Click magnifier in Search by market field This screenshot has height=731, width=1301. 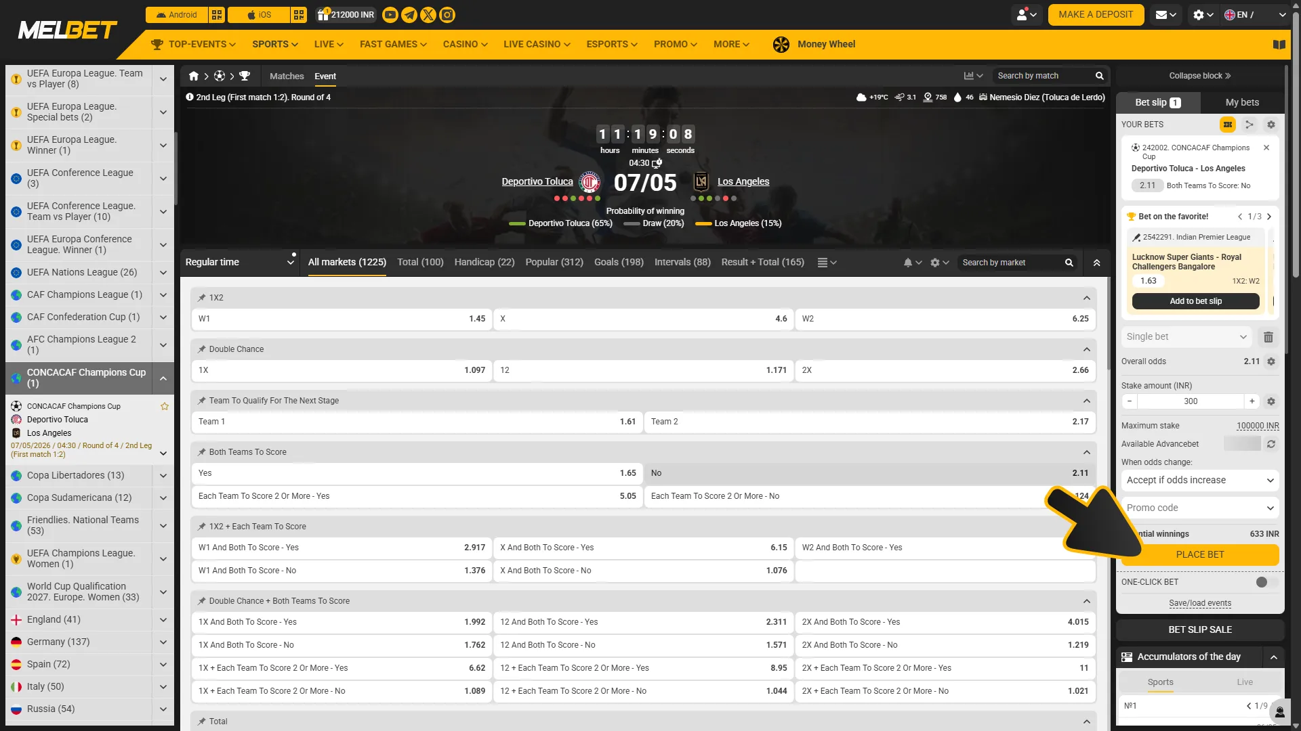[1069, 263]
